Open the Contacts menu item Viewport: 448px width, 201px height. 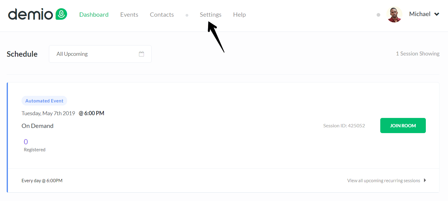pyautogui.click(x=162, y=15)
